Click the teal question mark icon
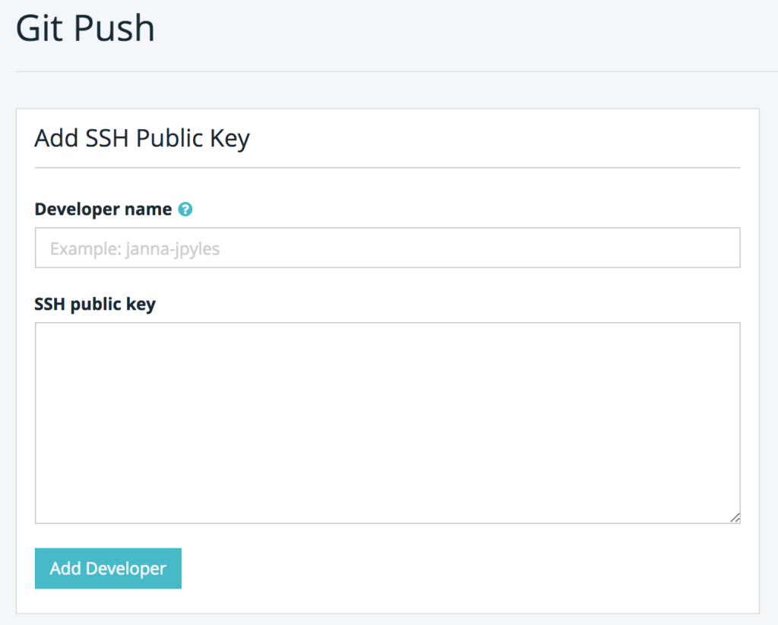 [185, 210]
